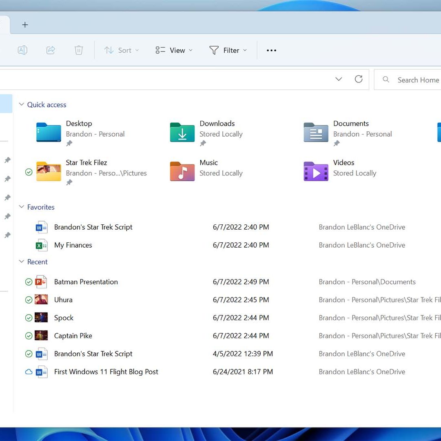Open the Star Trek Filez folder
This screenshot has width=441, height=441.
point(49,171)
